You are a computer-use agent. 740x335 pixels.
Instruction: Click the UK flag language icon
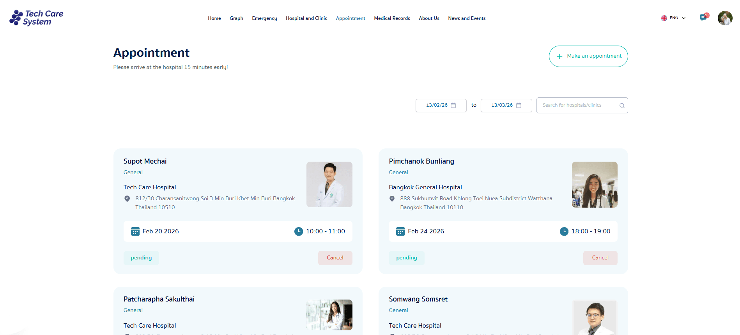[x=664, y=18]
